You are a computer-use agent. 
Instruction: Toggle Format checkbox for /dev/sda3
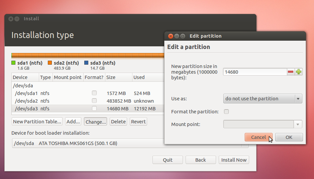click(94, 108)
